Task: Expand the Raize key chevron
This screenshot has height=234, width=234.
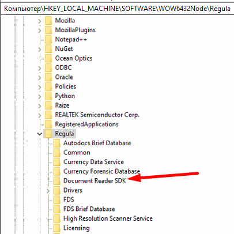Action: [40, 105]
